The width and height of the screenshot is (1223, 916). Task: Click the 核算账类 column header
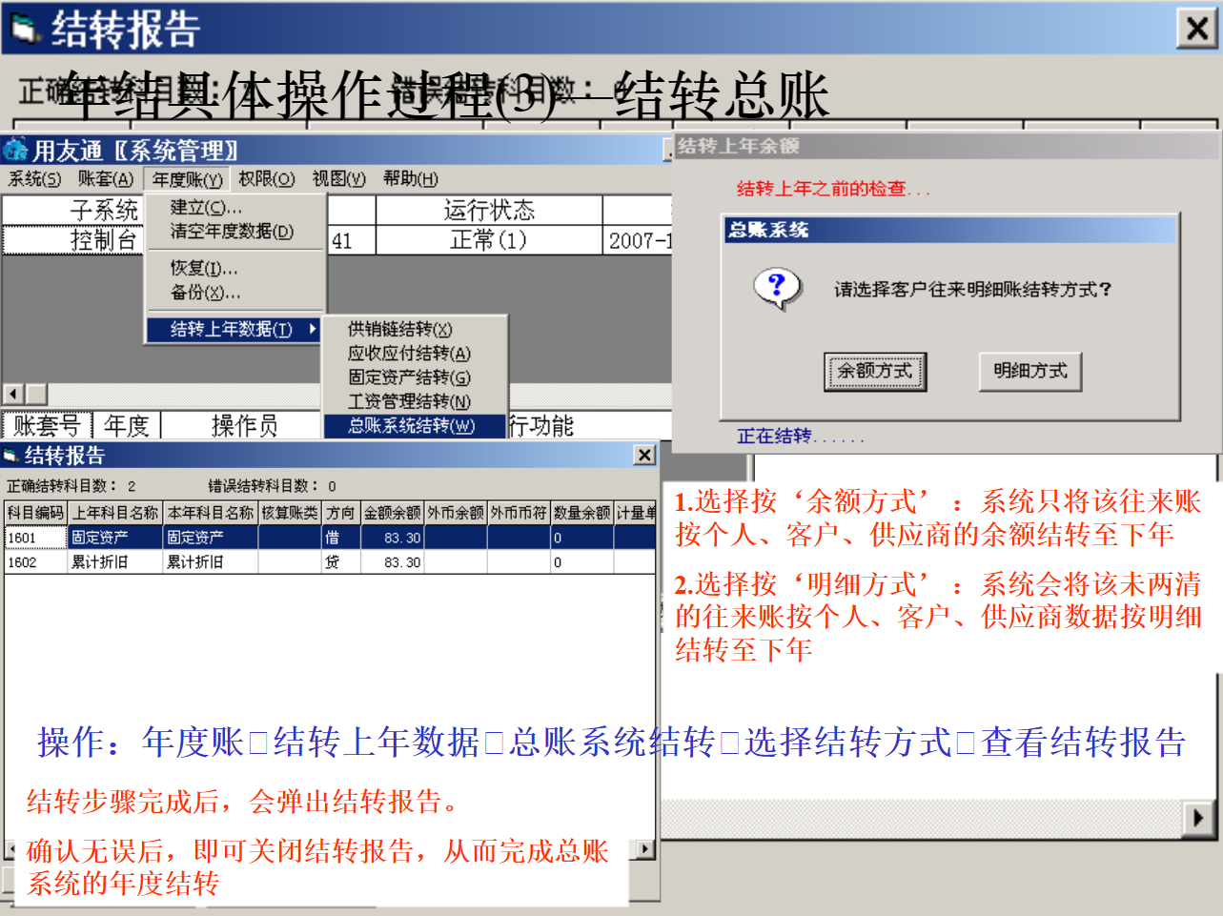[290, 513]
